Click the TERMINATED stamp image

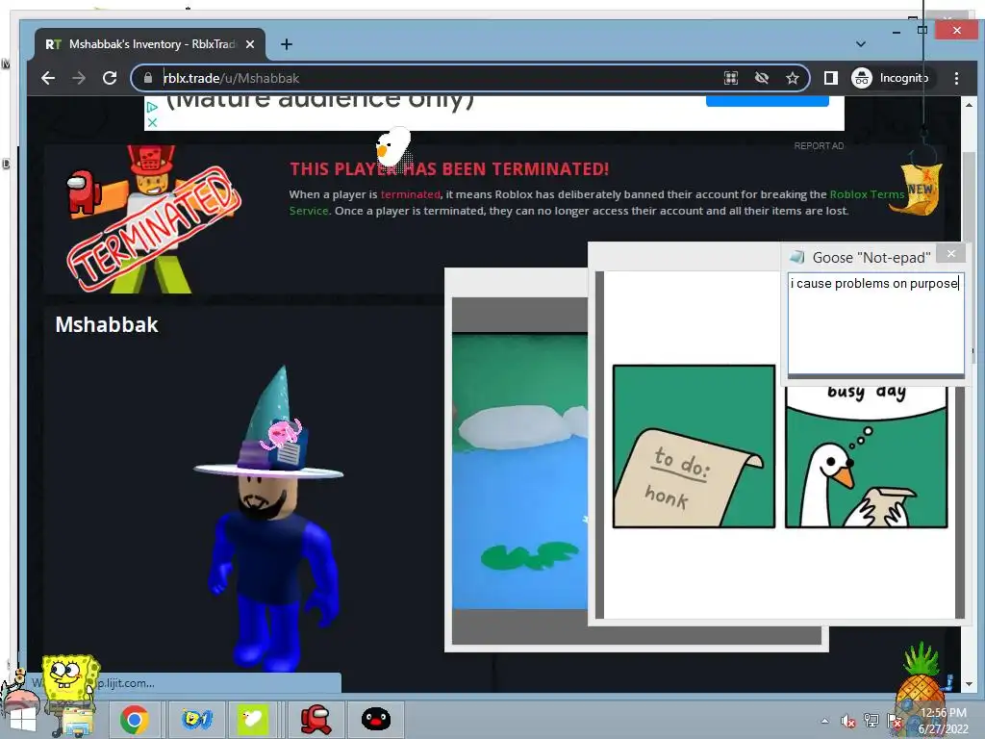[155, 229]
